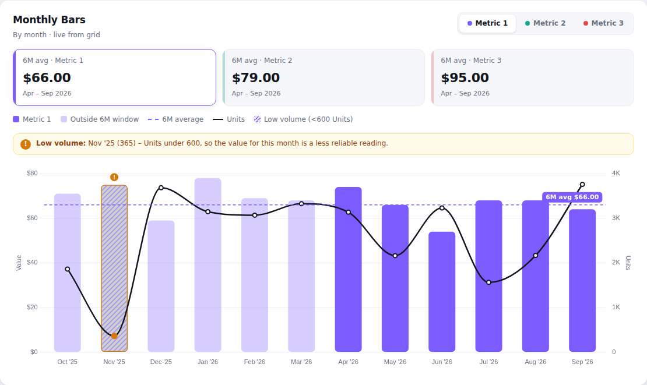Image resolution: width=647 pixels, height=385 pixels.
Task: Click the Dec '25 bar
Action: coord(161,286)
